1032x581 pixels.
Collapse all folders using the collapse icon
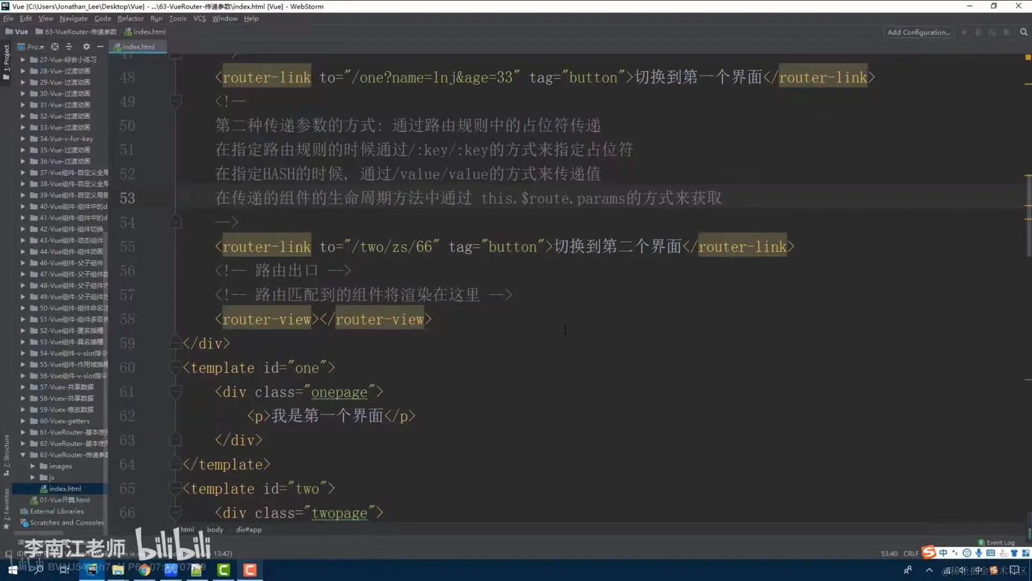[x=69, y=47]
